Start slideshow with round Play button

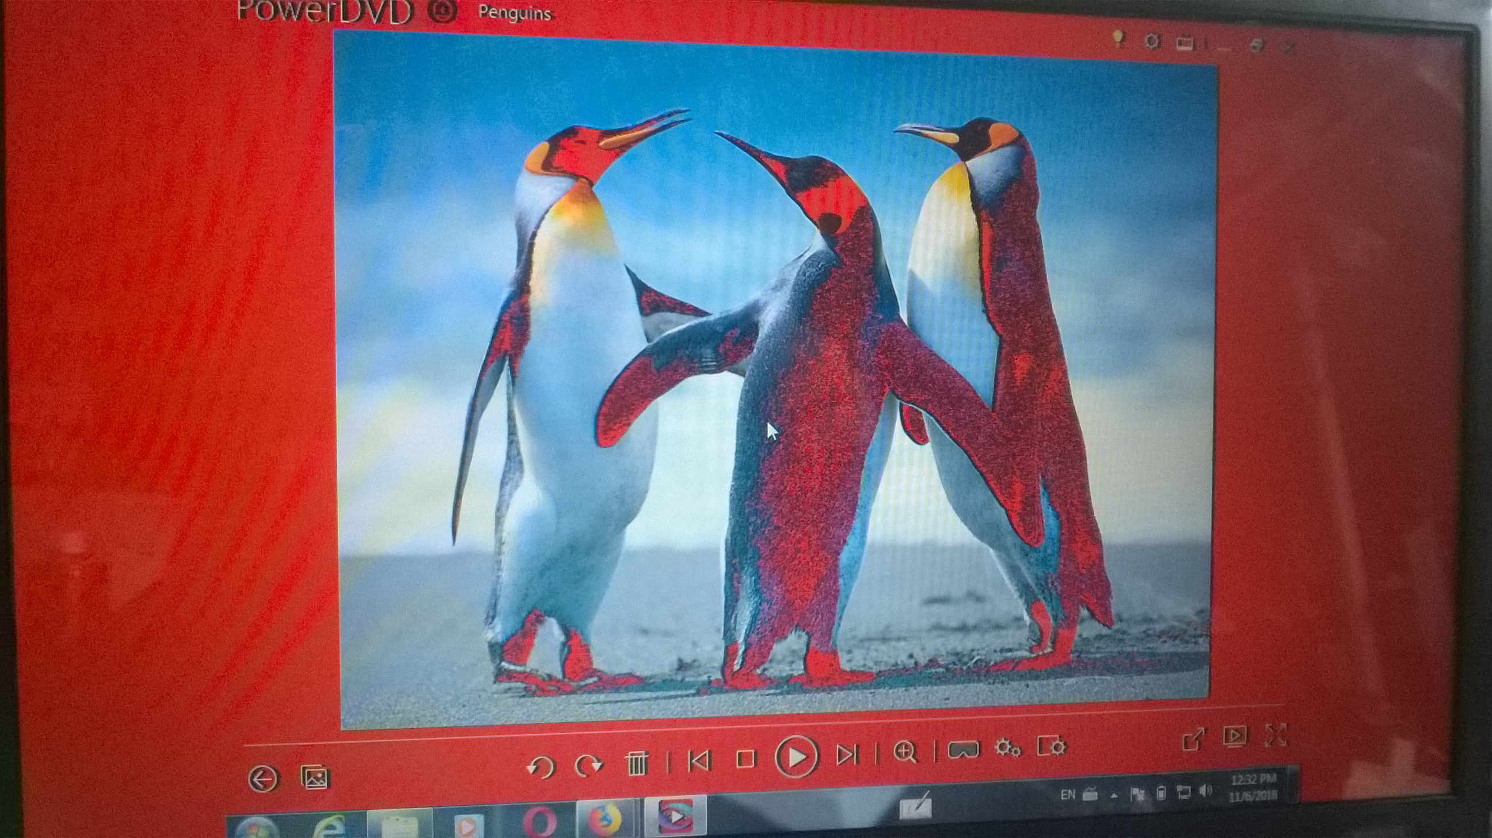click(797, 756)
